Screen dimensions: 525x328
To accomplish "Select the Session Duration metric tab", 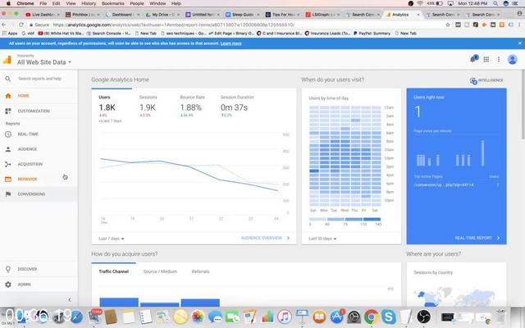I will (x=237, y=106).
